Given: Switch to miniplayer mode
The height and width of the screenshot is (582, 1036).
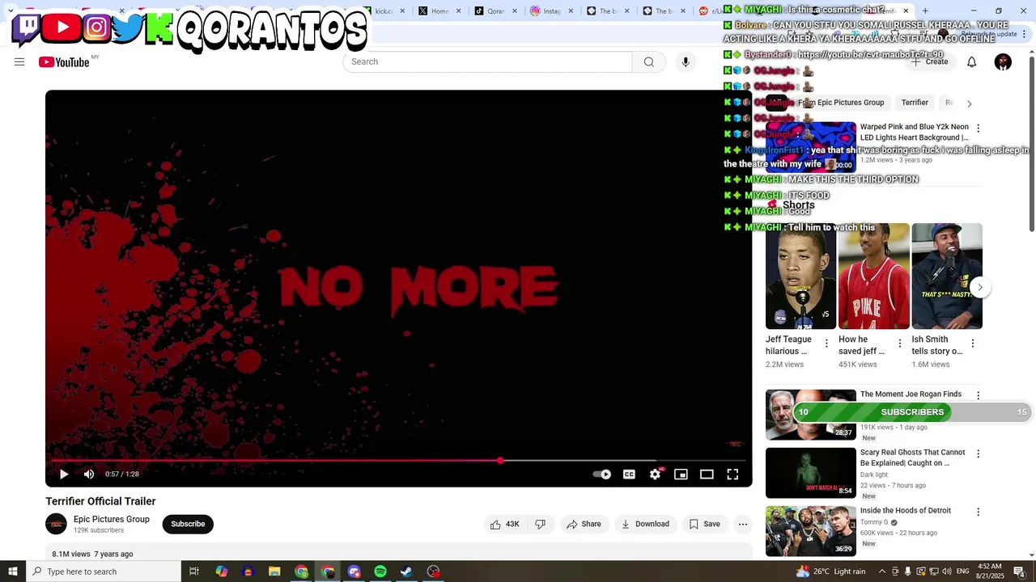Looking at the screenshot, I should [x=681, y=474].
